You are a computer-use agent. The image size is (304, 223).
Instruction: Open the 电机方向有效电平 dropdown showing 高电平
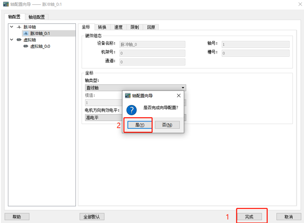pyautogui.click(x=136, y=118)
